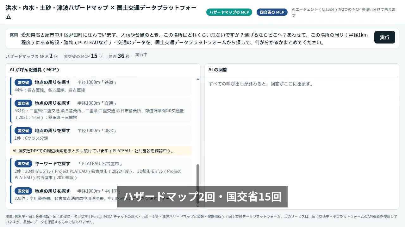Viewport: 405px width, 227px height.
Task: Click the answer placeholder すべての呼び出しが終わると text
Action: (x=261, y=84)
